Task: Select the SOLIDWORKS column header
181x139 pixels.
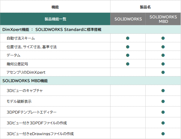Action: tap(128, 19)
